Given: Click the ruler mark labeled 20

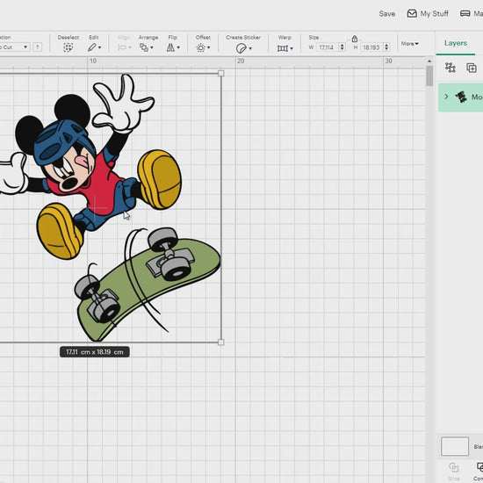Looking at the screenshot, I should 241,61.
